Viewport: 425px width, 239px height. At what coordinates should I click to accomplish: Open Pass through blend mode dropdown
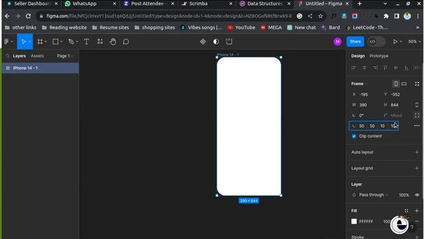click(373, 195)
